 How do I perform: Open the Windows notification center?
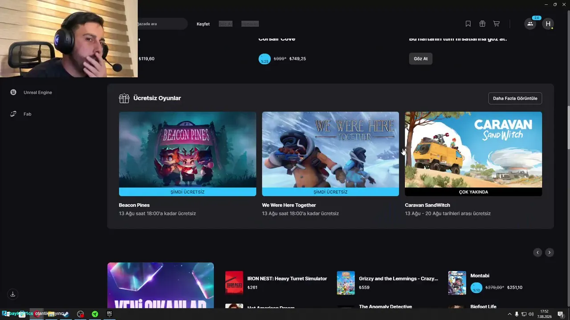point(561,314)
